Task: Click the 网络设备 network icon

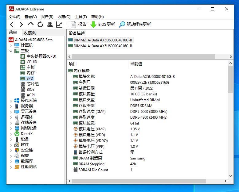Action: pos(17,128)
